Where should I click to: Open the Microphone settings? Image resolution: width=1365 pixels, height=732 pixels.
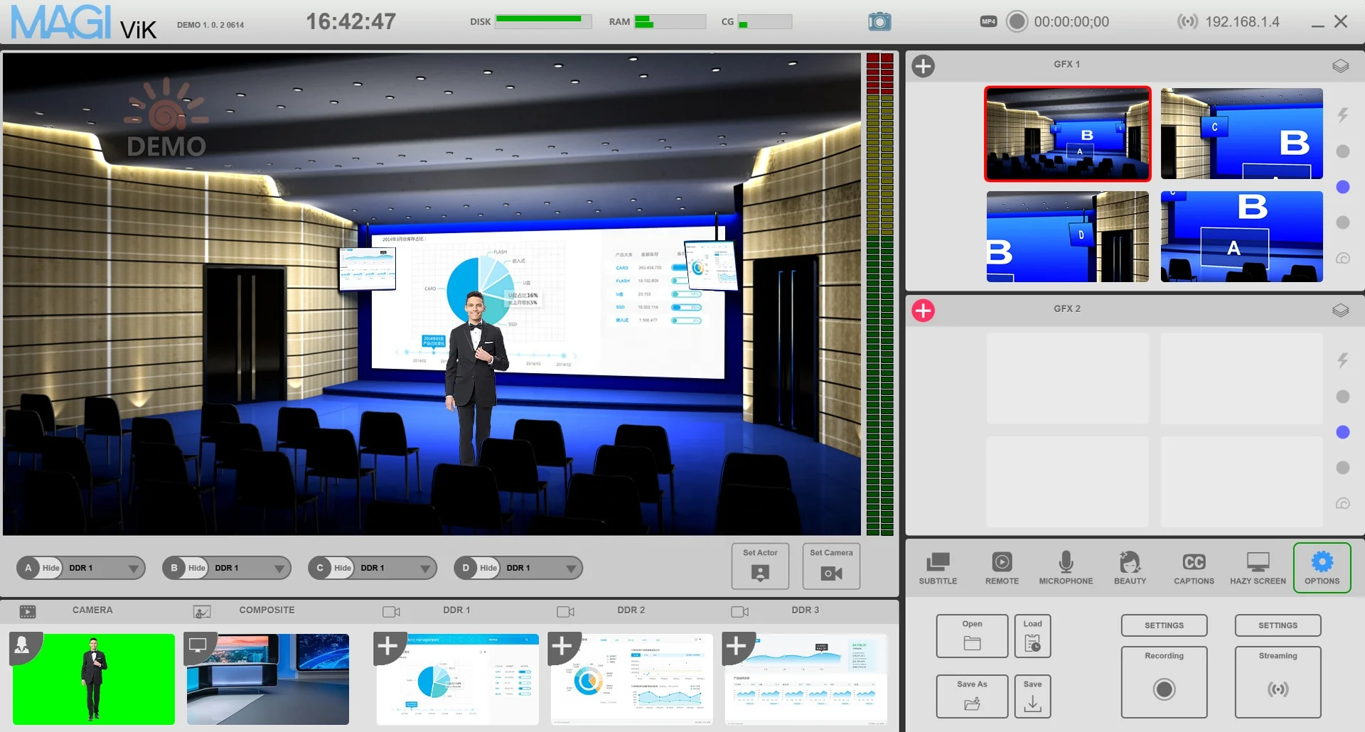(1066, 568)
